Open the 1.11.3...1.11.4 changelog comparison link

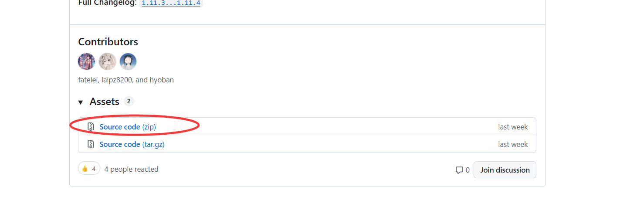(x=171, y=3)
